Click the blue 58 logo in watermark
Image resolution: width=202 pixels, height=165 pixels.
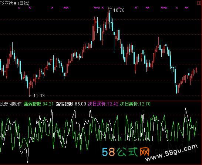(x=108, y=152)
